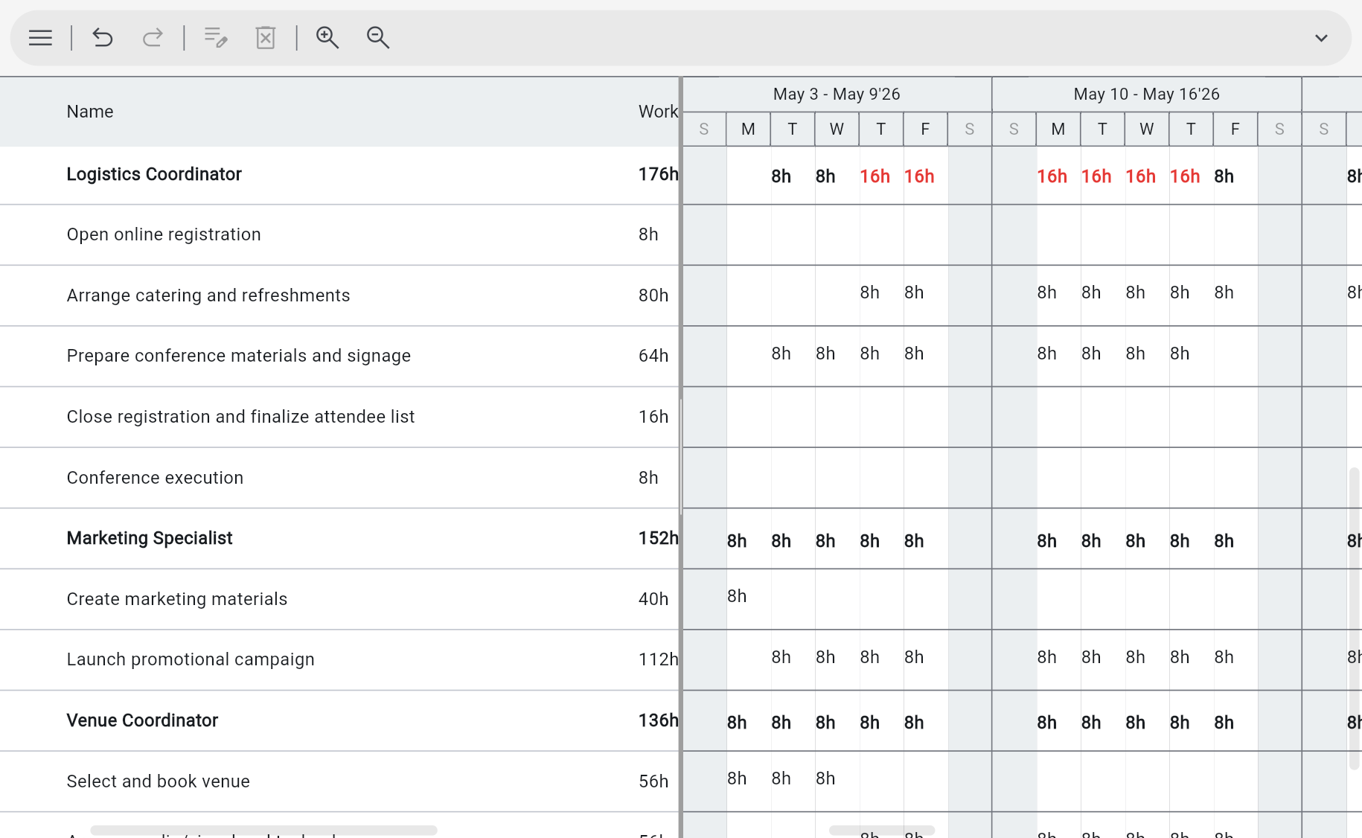The height and width of the screenshot is (838, 1362).
Task: Zoom out on the timeline
Action: [377, 37]
